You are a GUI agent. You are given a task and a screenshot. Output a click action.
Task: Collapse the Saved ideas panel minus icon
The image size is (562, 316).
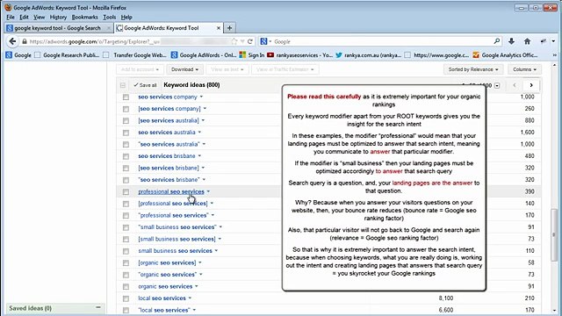tap(98, 307)
